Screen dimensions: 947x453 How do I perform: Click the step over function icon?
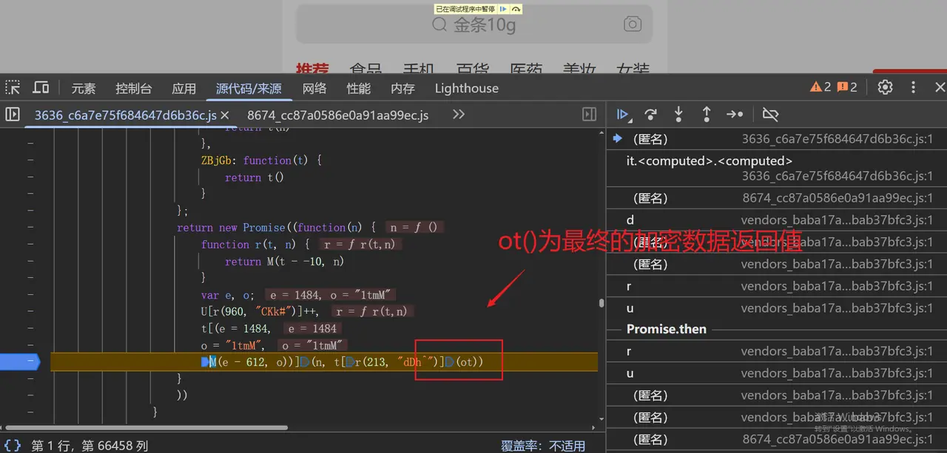click(650, 115)
